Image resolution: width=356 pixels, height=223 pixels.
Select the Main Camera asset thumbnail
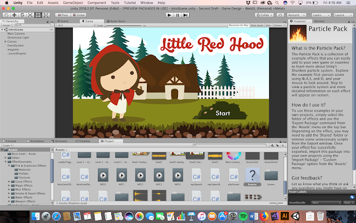[234, 157]
